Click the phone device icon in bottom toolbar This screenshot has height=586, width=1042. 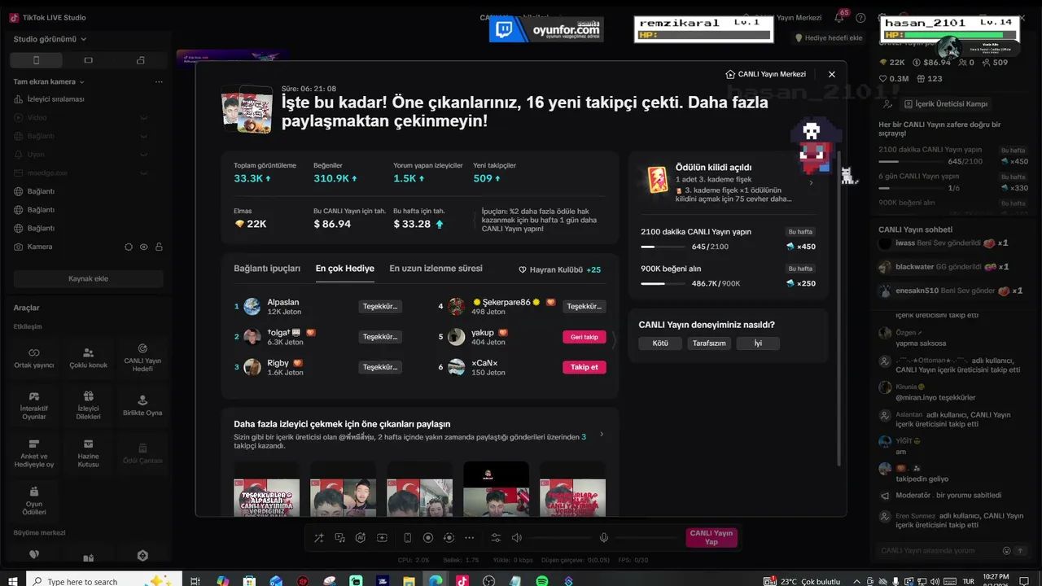[x=407, y=538]
